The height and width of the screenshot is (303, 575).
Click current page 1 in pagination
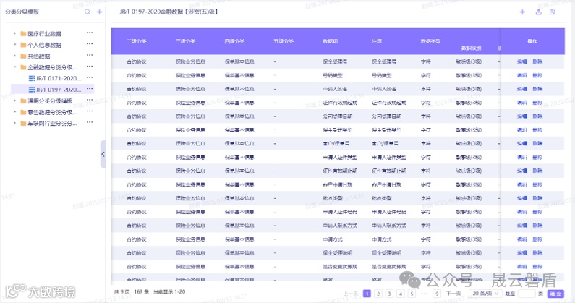point(367,294)
